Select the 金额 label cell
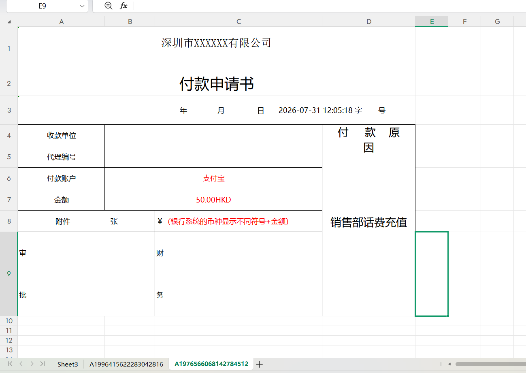 click(x=61, y=200)
